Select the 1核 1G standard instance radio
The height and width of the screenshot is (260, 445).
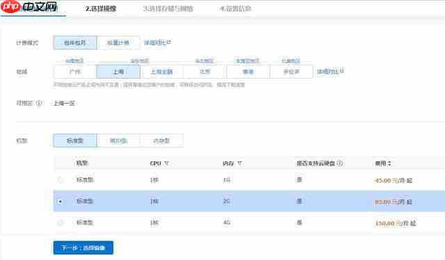tap(60, 179)
